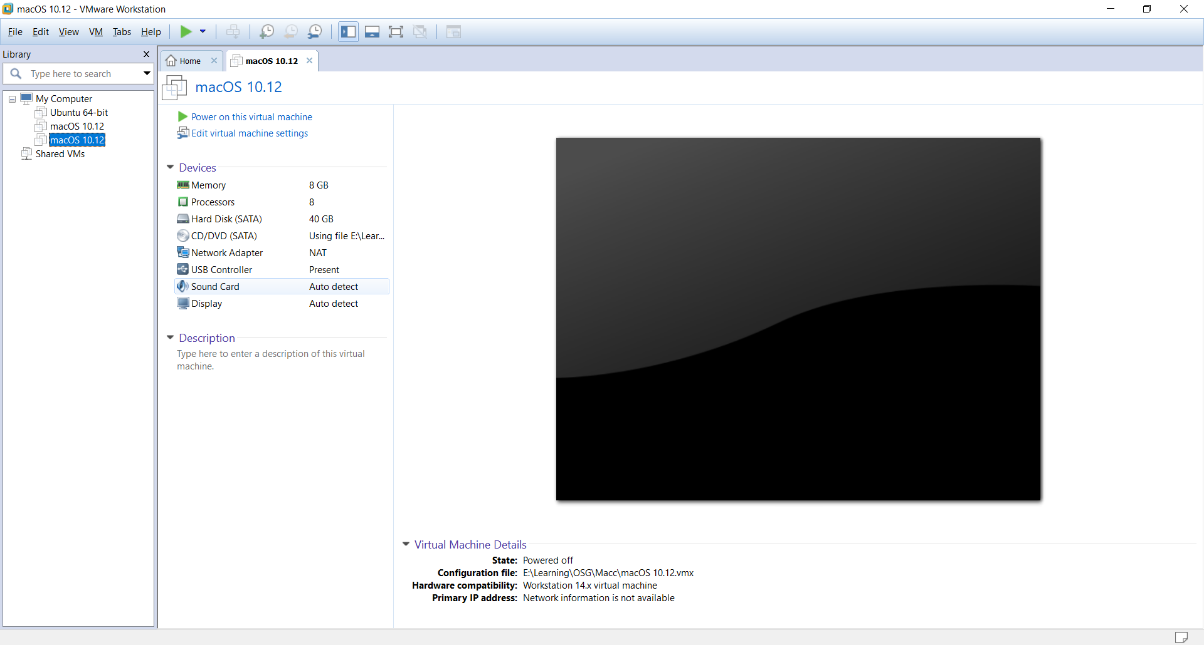The height and width of the screenshot is (645, 1204).
Task: Click the search magnifier icon in Library
Action: click(x=16, y=74)
